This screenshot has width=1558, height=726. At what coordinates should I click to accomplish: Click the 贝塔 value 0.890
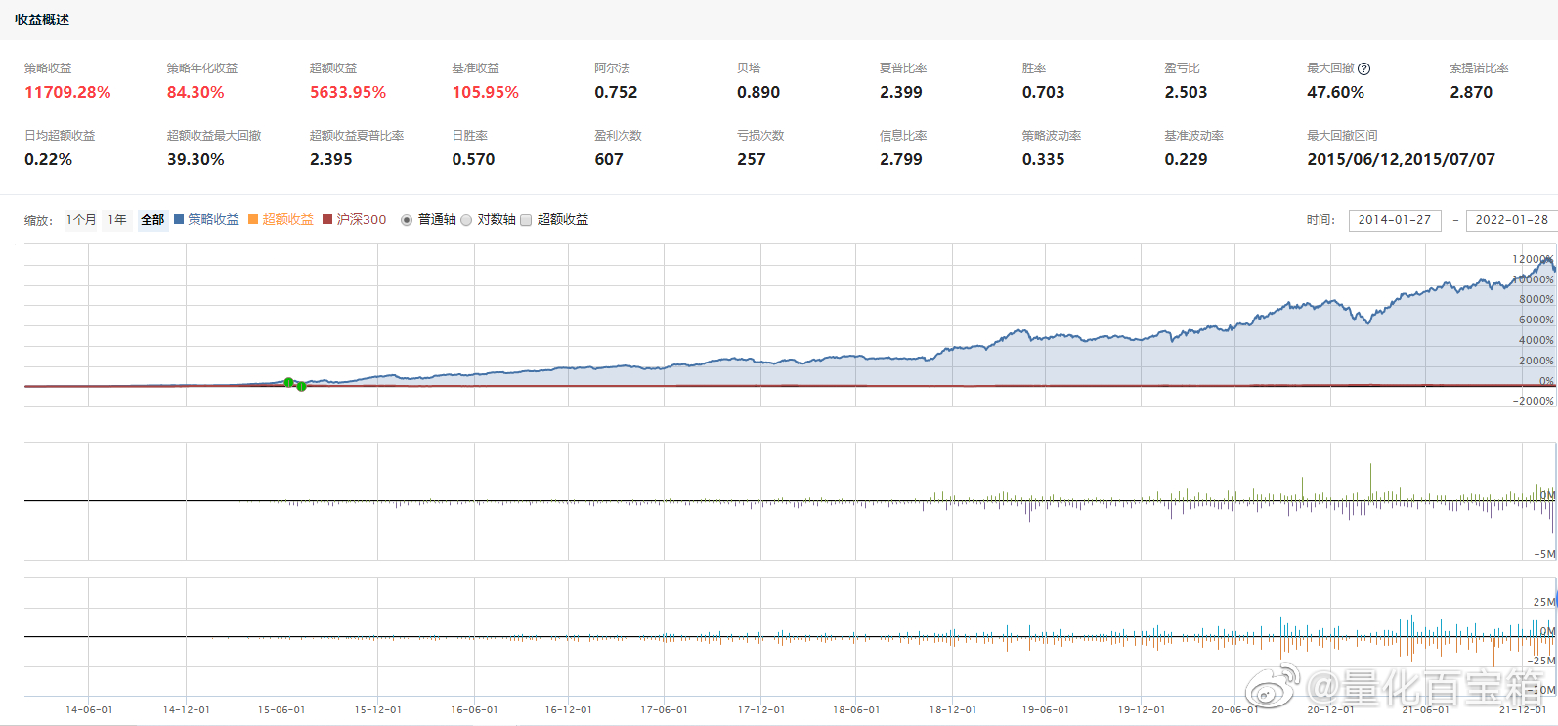[758, 93]
